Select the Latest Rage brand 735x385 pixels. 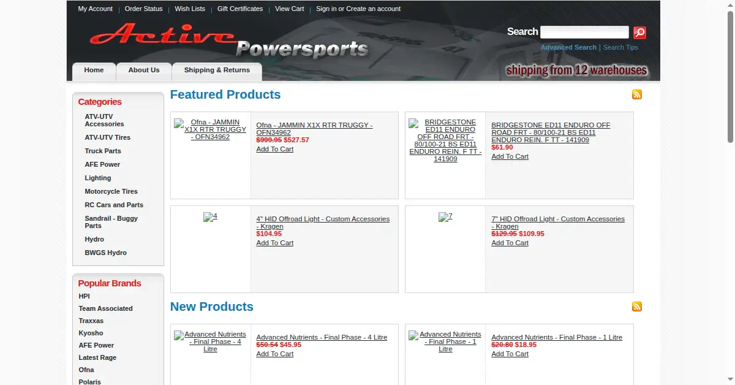[x=97, y=357]
